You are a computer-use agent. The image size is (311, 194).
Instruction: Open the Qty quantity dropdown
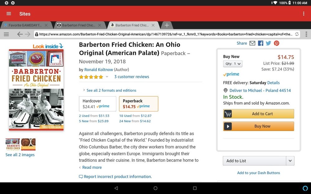click(233, 64)
